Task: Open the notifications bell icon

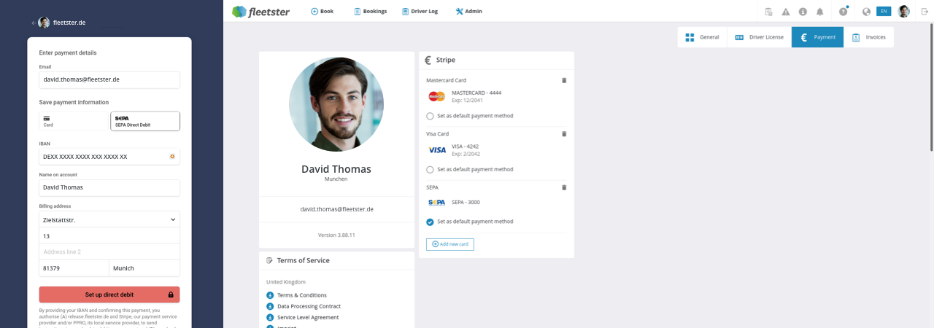Action: 820,12
